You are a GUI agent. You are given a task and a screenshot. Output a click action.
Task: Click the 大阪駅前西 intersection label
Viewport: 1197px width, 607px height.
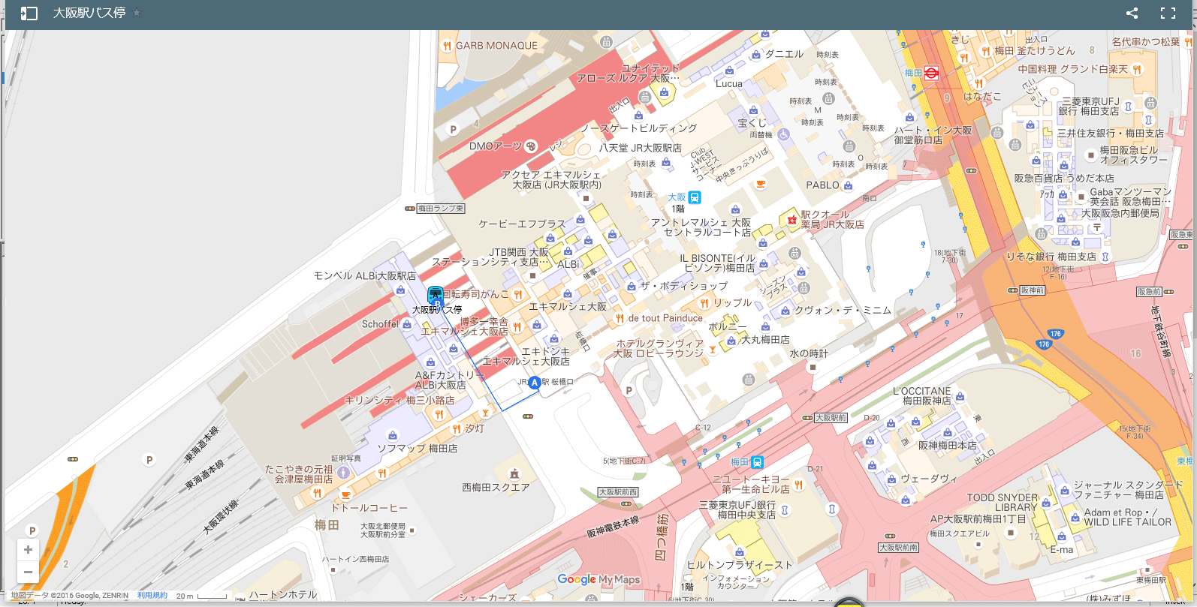[618, 492]
